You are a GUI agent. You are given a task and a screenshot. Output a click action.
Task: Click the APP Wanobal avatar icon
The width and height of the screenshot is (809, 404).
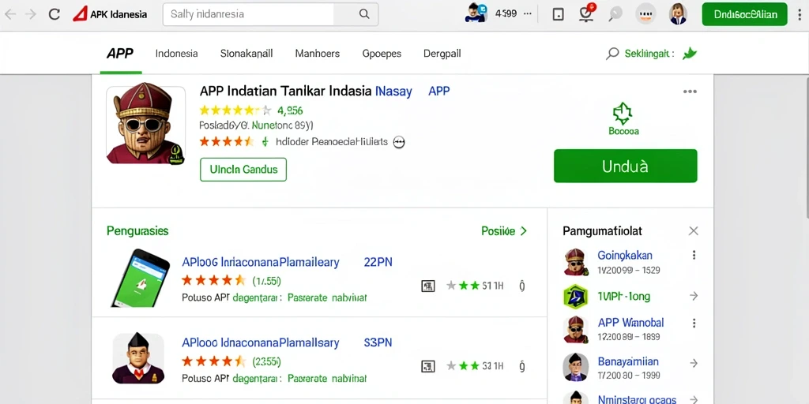(576, 329)
